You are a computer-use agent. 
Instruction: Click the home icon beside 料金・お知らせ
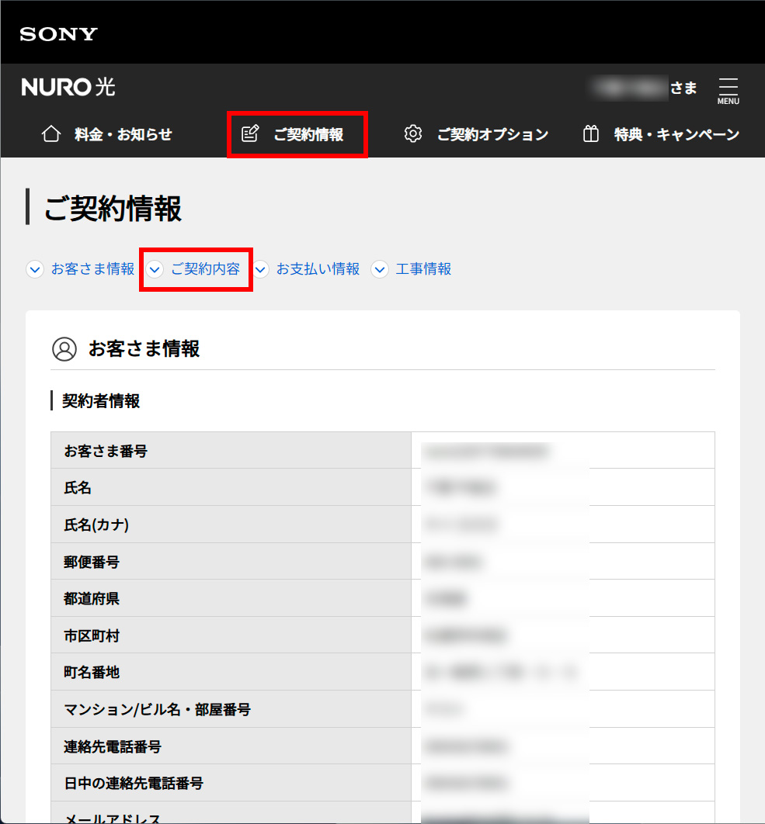tap(51, 134)
